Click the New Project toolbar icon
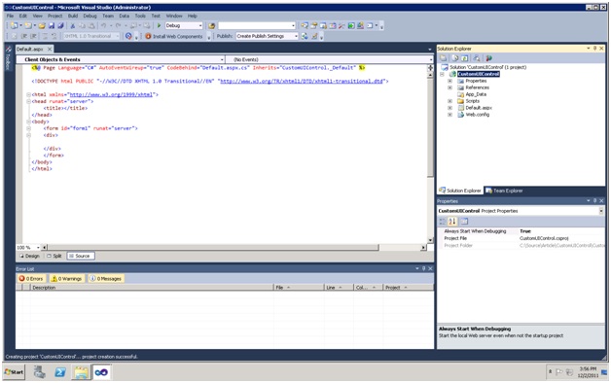 coord(14,25)
